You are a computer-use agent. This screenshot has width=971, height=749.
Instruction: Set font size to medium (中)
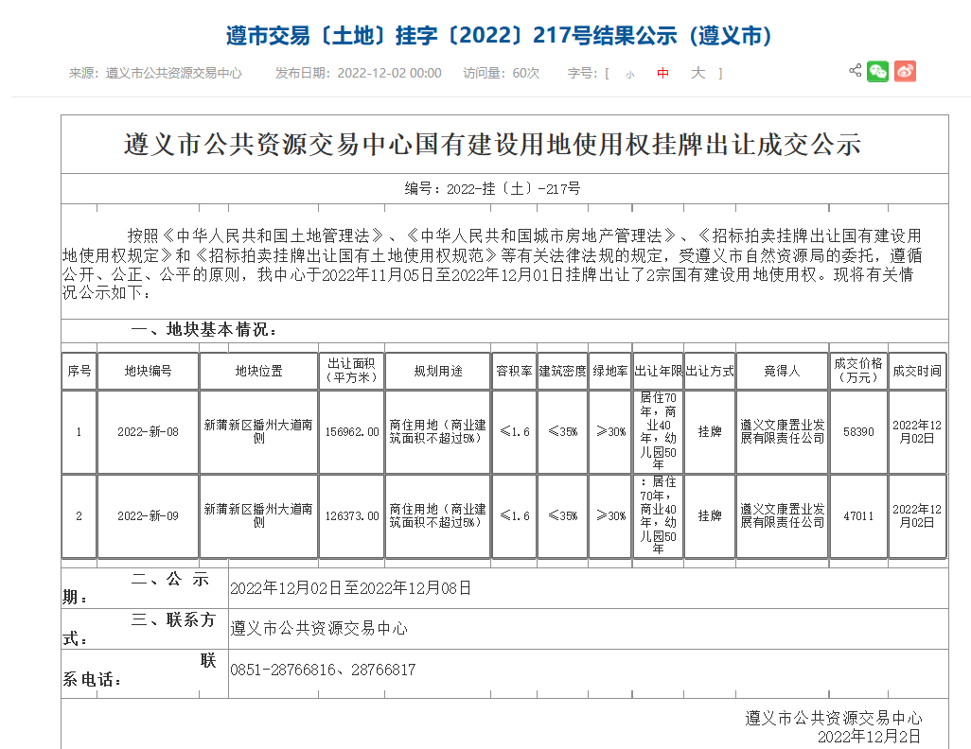point(662,74)
